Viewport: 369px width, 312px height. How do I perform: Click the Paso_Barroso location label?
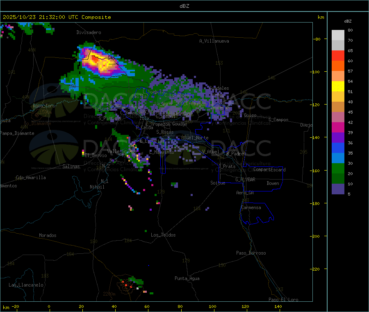(x=251, y=253)
